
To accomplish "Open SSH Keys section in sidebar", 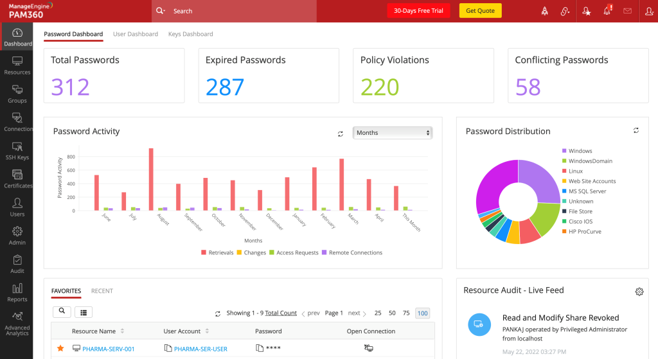I will click(x=17, y=150).
